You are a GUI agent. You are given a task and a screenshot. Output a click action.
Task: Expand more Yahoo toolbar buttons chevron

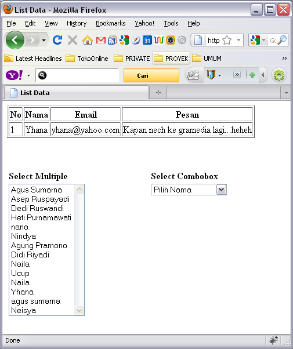[x=237, y=75]
